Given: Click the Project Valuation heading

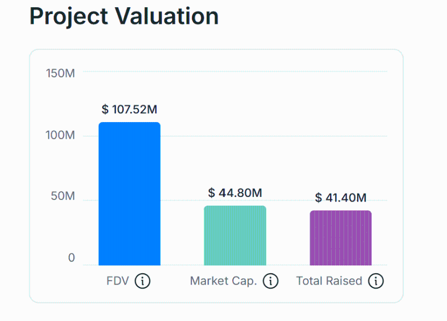Looking at the screenshot, I should coord(124,16).
